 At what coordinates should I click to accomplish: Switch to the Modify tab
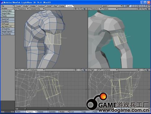(x=25, y=6)
